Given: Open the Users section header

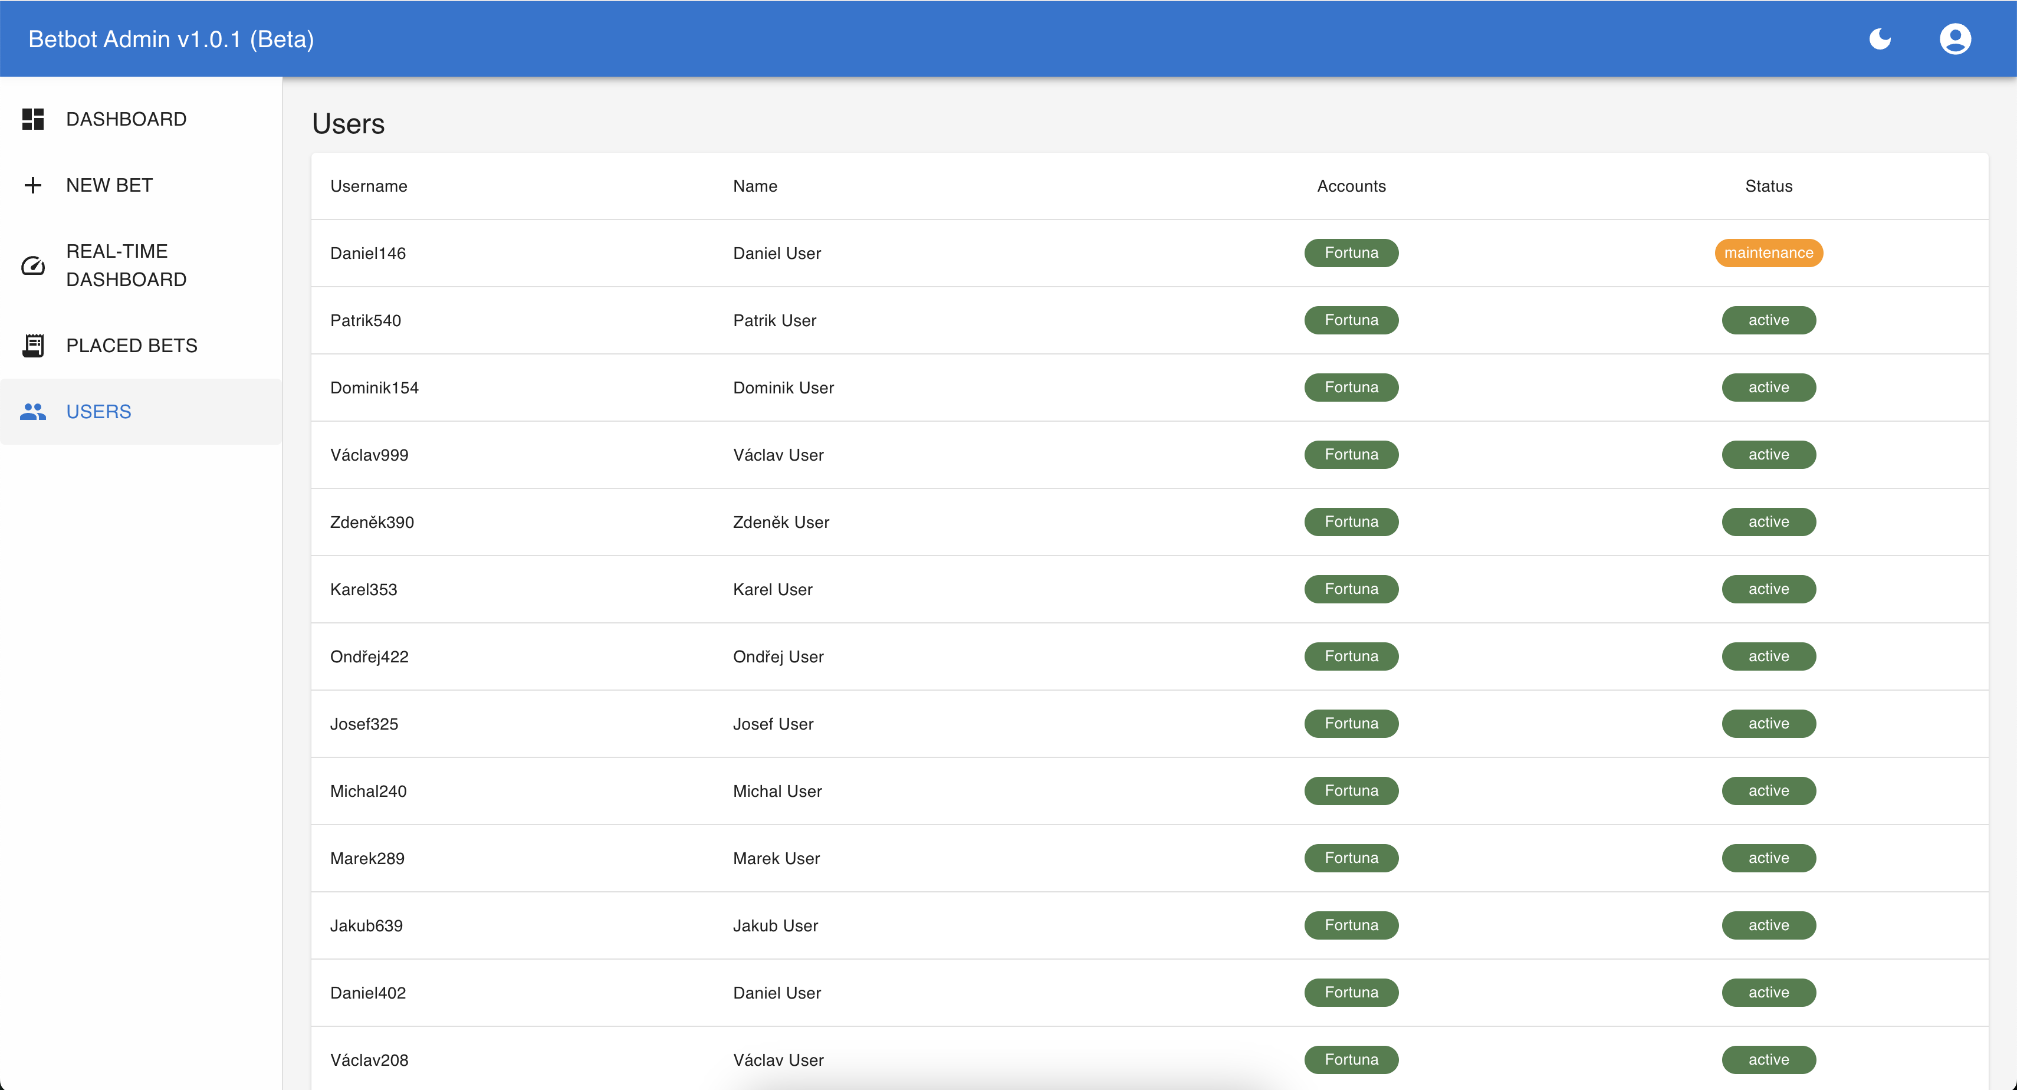Looking at the screenshot, I should coord(347,123).
